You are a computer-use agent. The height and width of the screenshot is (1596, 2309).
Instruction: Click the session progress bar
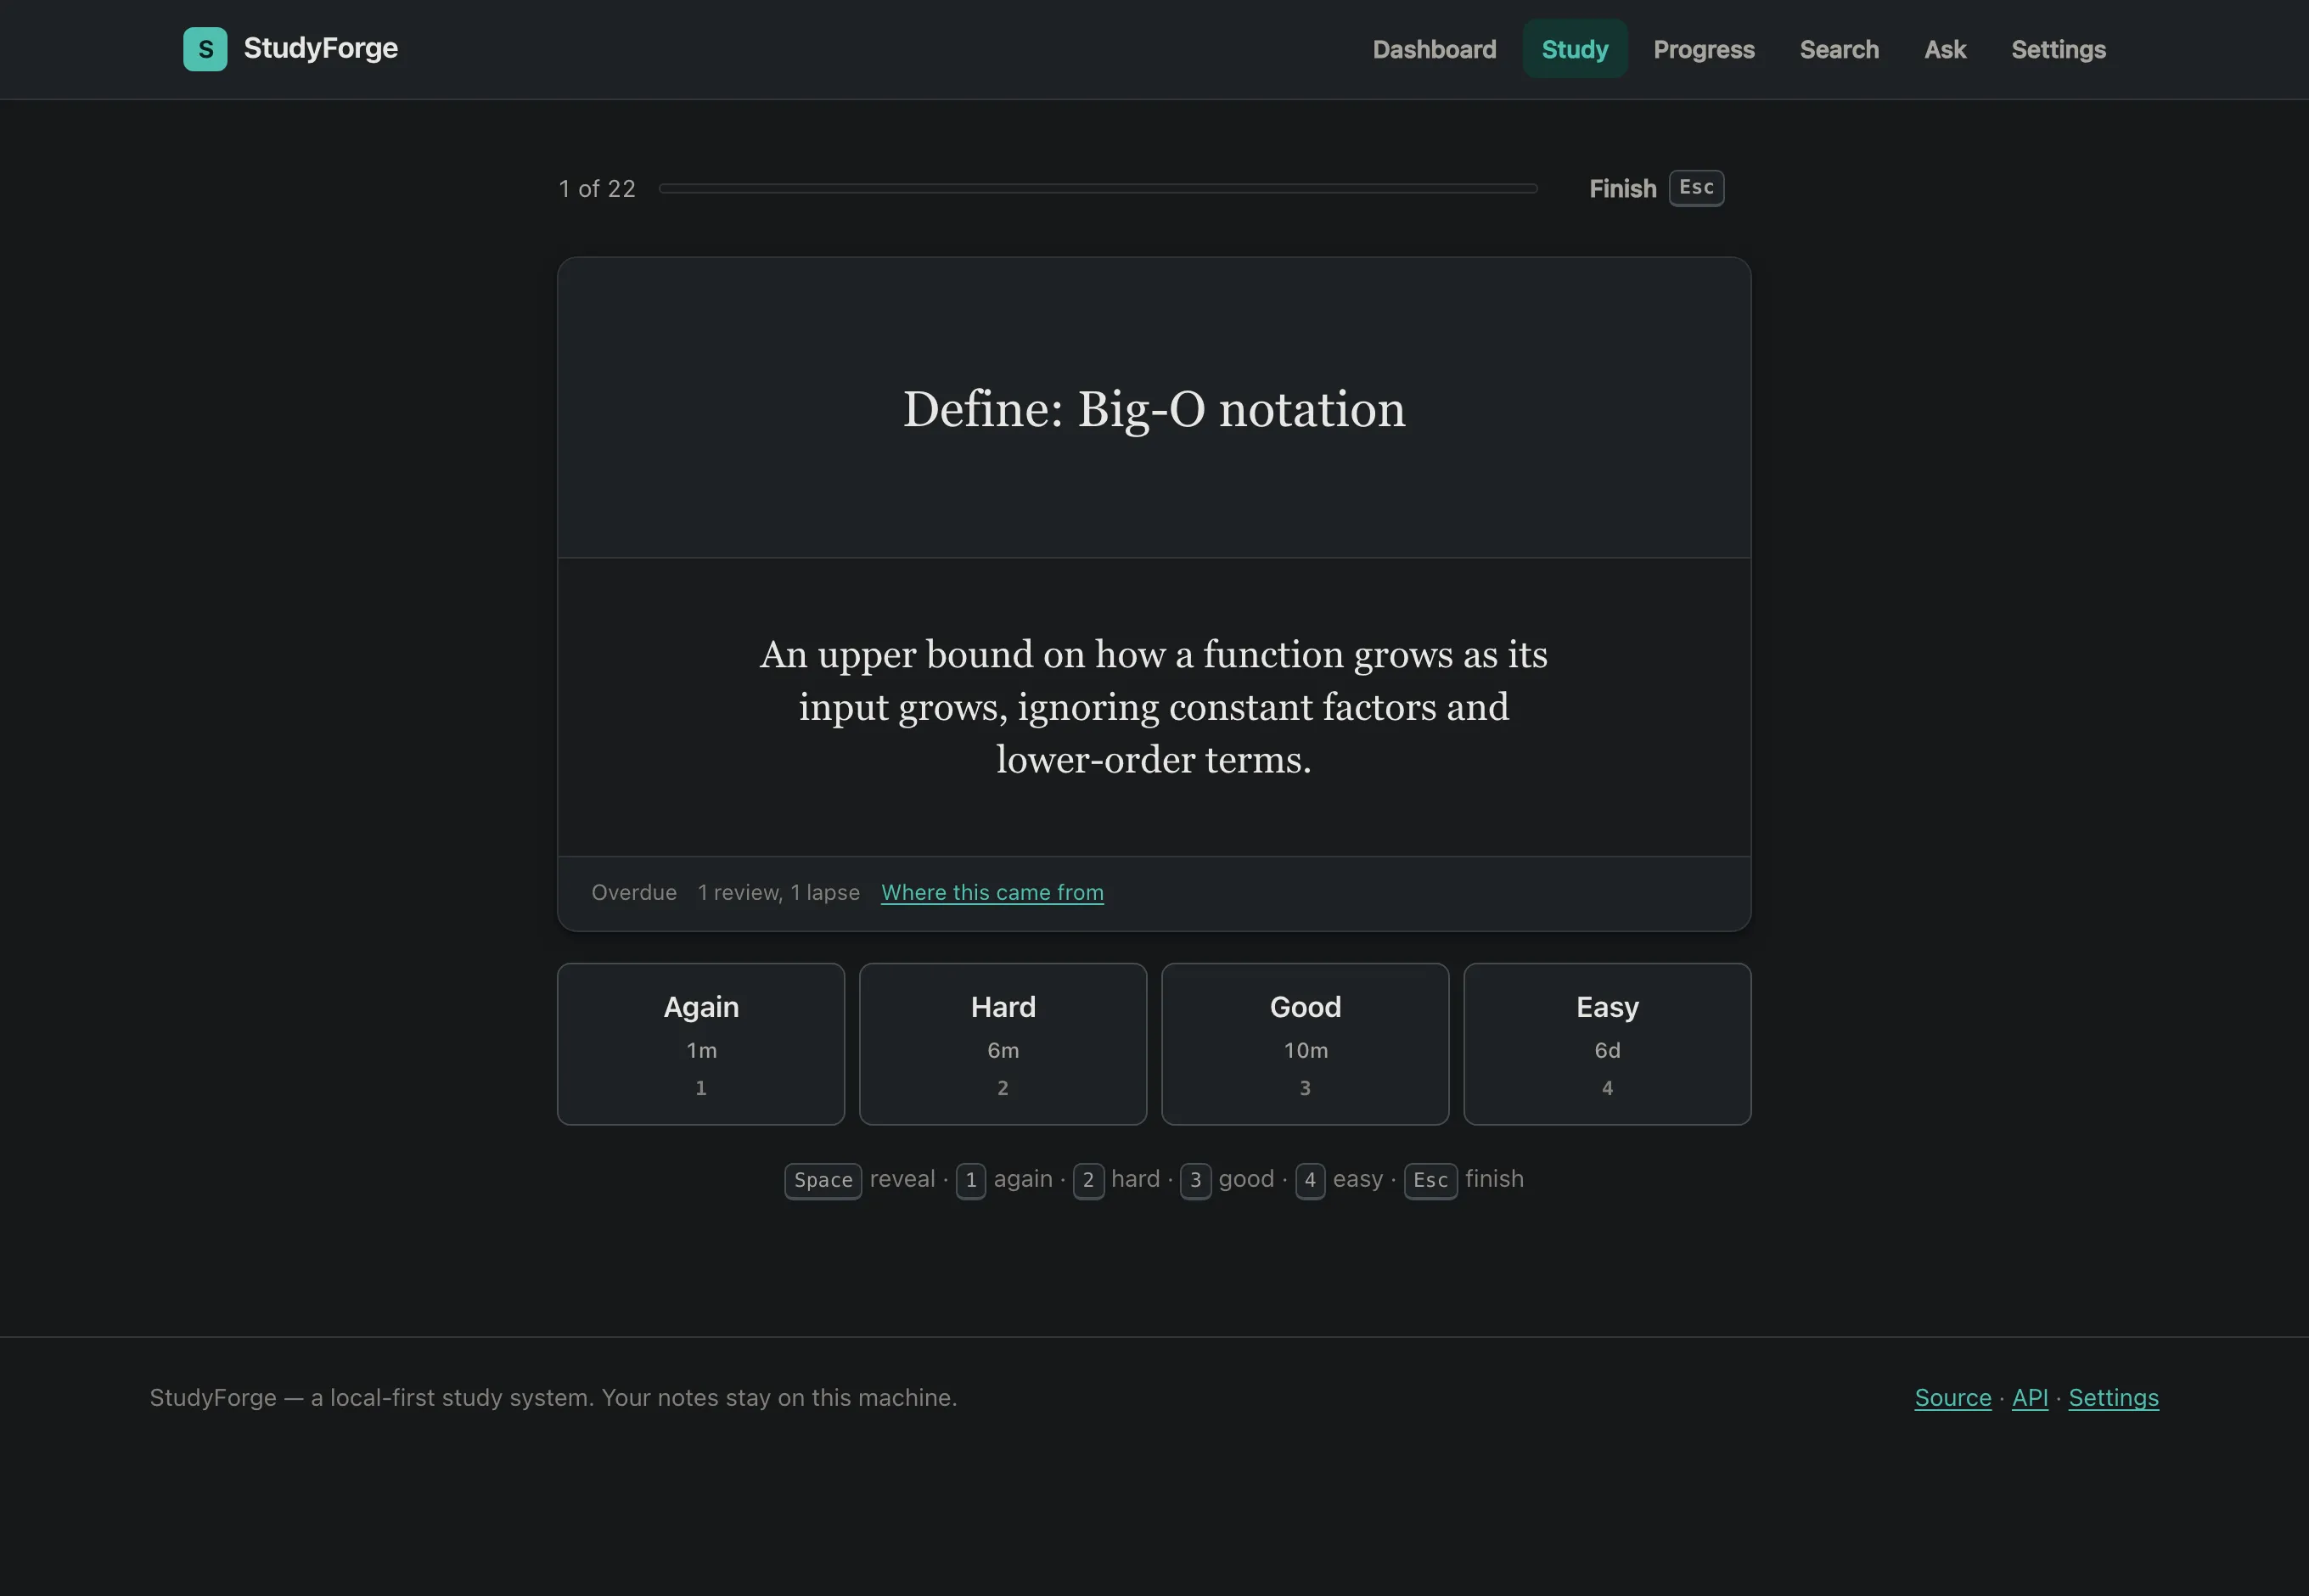(x=1098, y=188)
